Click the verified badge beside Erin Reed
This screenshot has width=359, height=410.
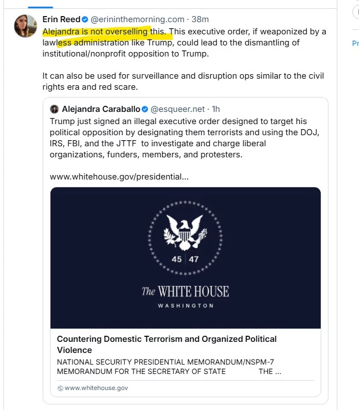tap(85, 19)
